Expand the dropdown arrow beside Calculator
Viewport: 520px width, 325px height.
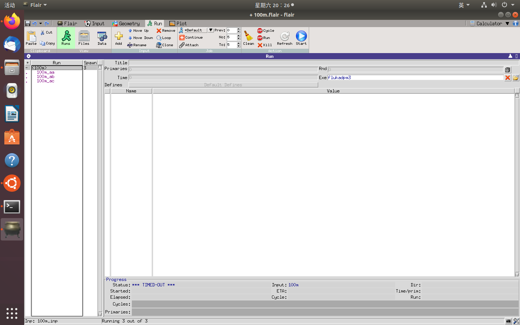pos(507,23)
